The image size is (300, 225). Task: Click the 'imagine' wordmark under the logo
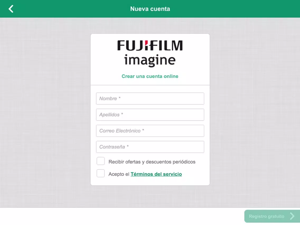(150, 60)
